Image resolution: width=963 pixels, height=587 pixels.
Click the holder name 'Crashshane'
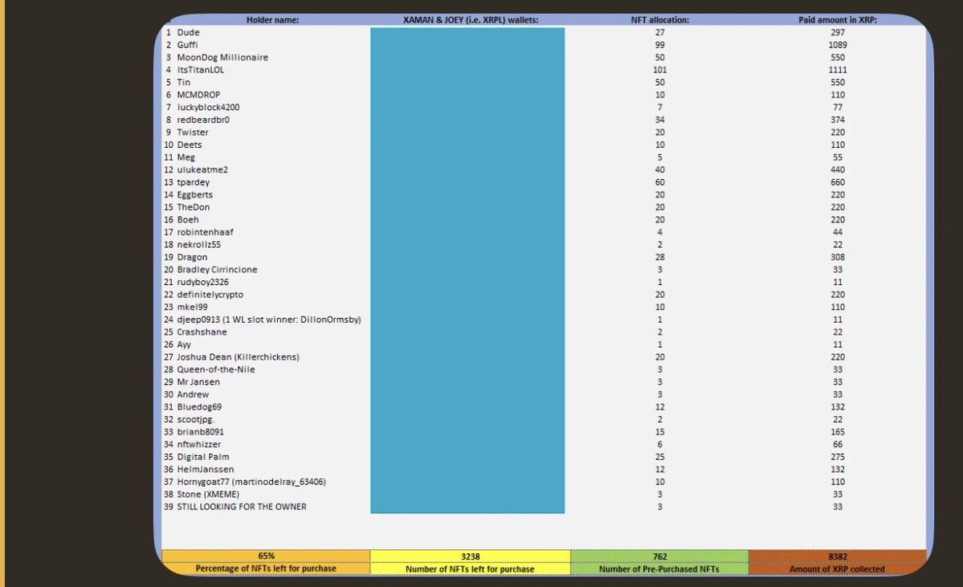click(202, 332)
